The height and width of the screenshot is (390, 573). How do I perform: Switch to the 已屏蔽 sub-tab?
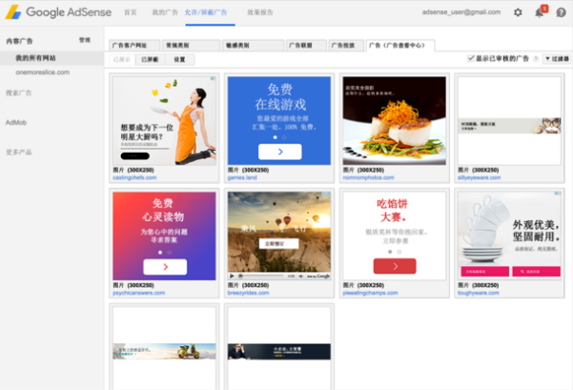pyautogui.click(x=149, y=58)
